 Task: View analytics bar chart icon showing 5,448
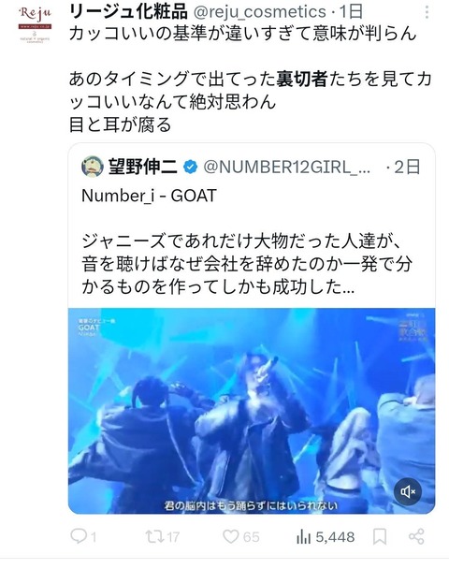[304, 536]
